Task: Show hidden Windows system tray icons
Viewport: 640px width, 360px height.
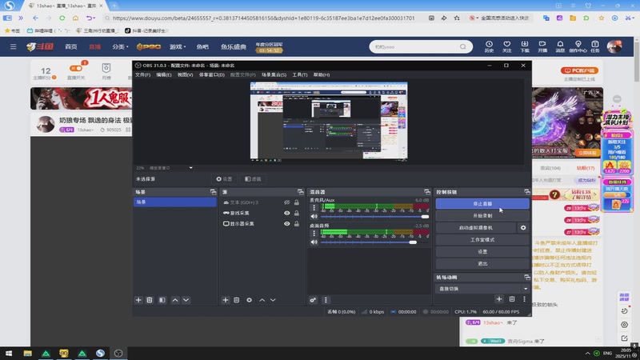Action: pos(587,354)
